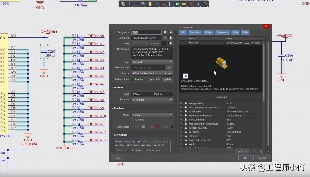The width and height of the screenshot is (310, 177).
Task: Toggle the part lock icon
Action: [x=171, y=43]
